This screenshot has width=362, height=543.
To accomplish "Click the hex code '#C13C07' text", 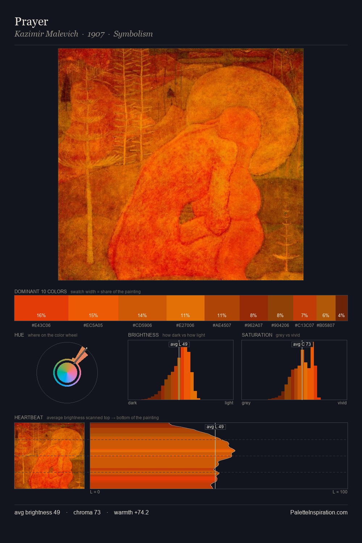I will point(304,325).
